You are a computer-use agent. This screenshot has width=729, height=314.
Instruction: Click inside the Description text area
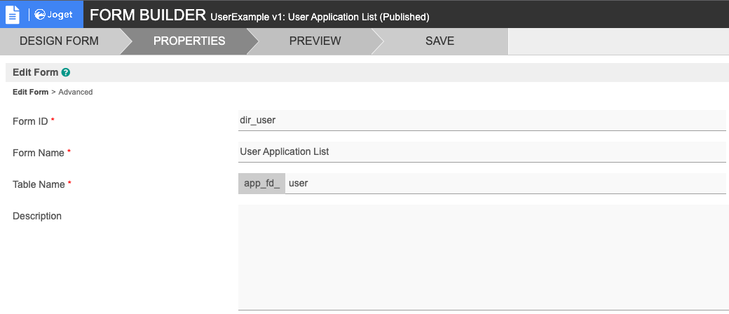tap(482, 257)
